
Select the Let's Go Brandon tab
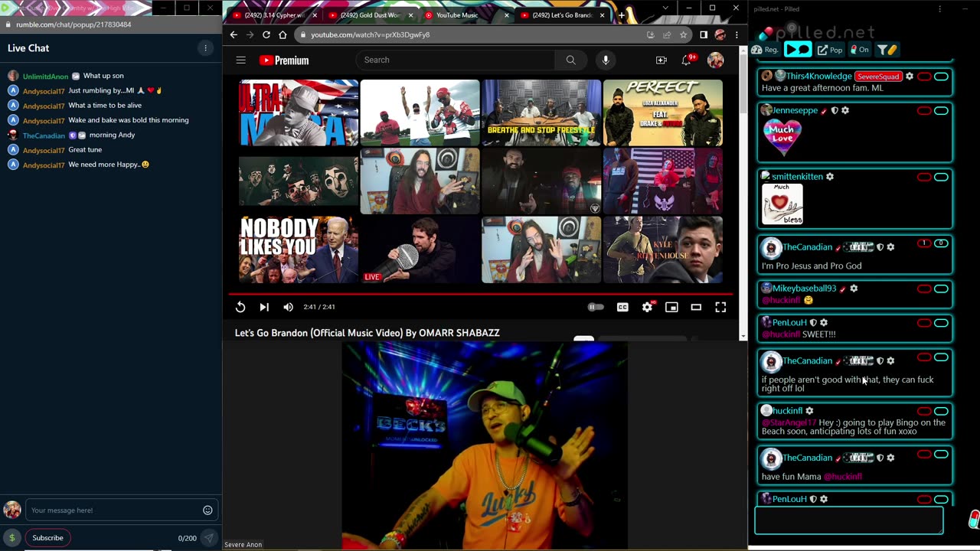pyautogui.click(x=562, y=15)
